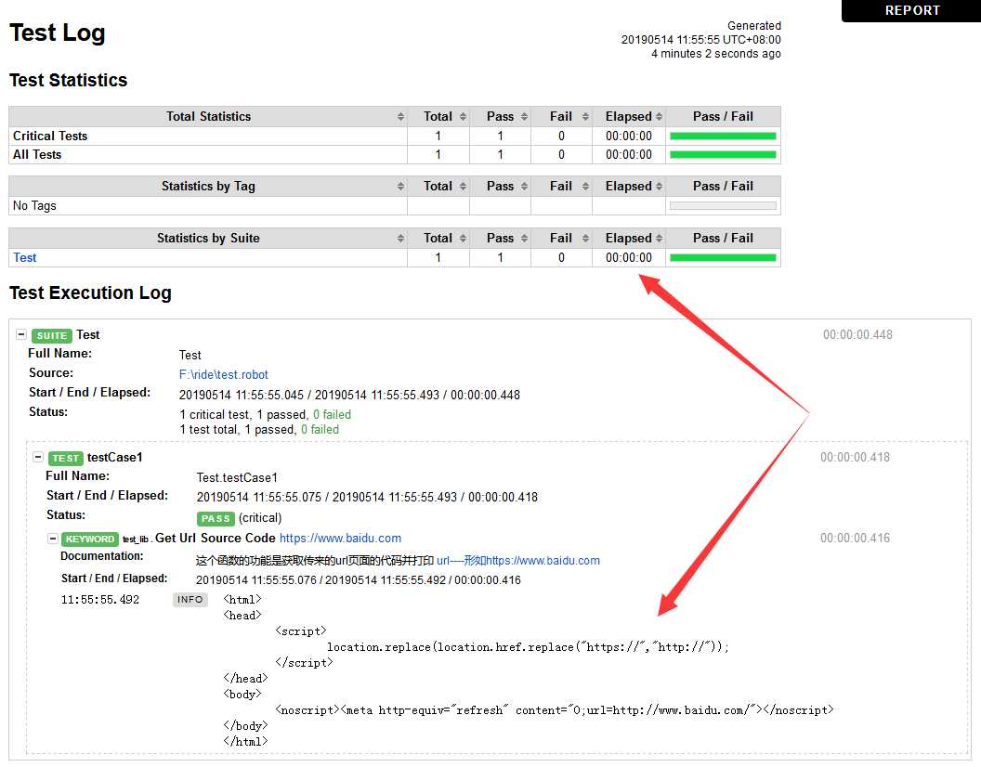The height and width of the screenshot is (767, 981).
Task: Click the '4 minutes 2 seconds ago' text
Action: tap(715, 54)
